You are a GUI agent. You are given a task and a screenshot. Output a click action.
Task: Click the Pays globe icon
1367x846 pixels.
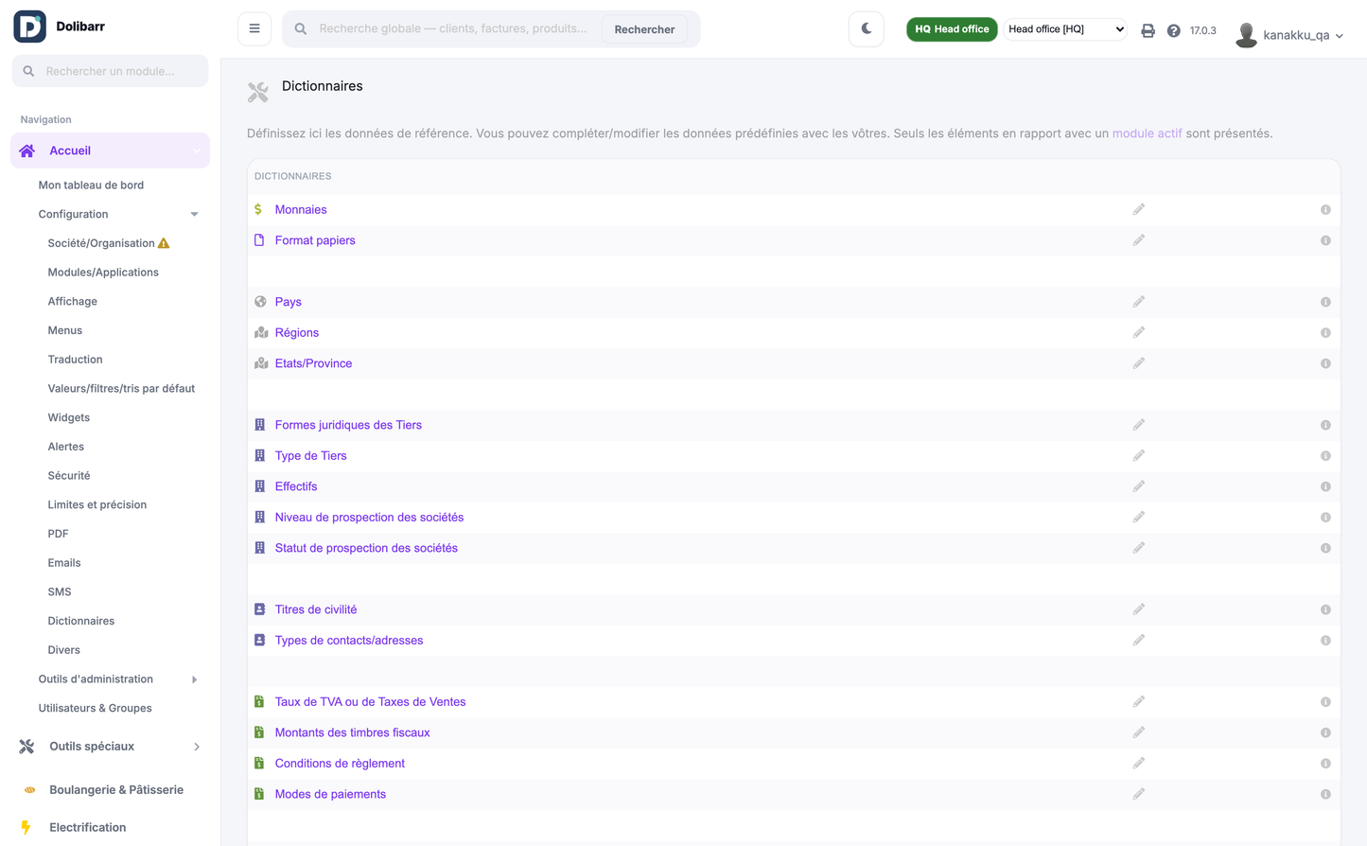[260, 302]
